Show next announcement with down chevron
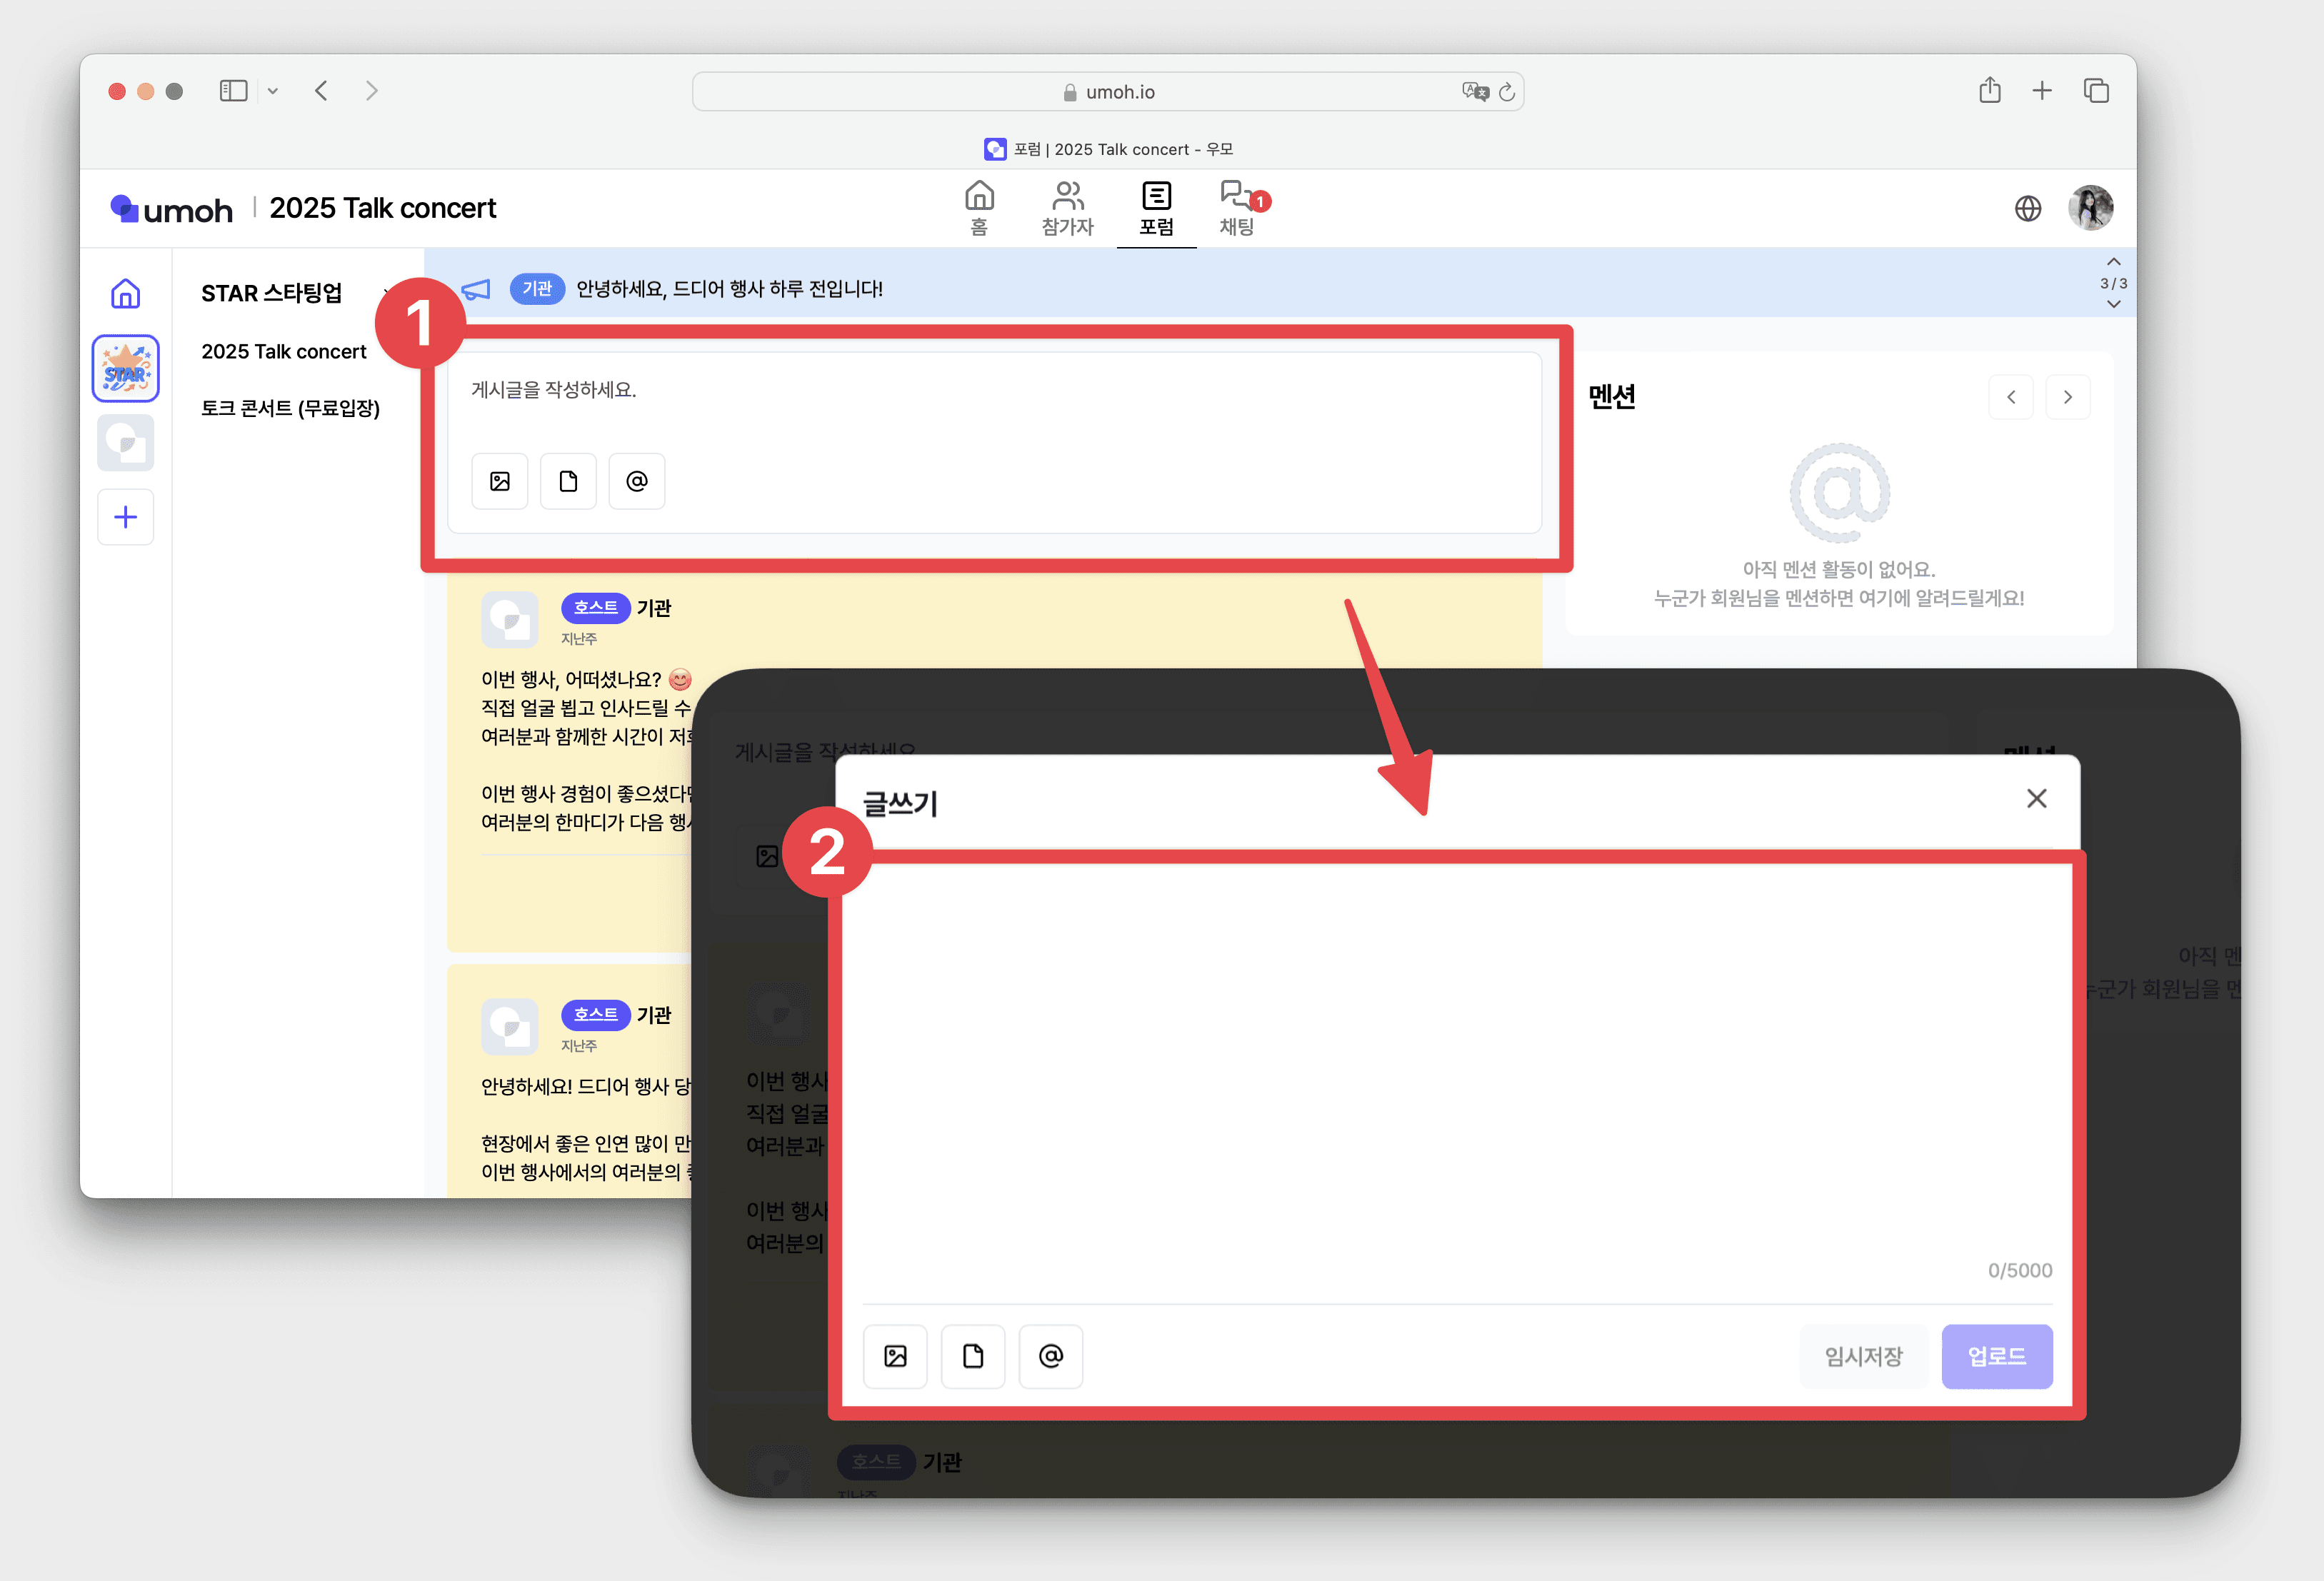 click(2113, 304)
